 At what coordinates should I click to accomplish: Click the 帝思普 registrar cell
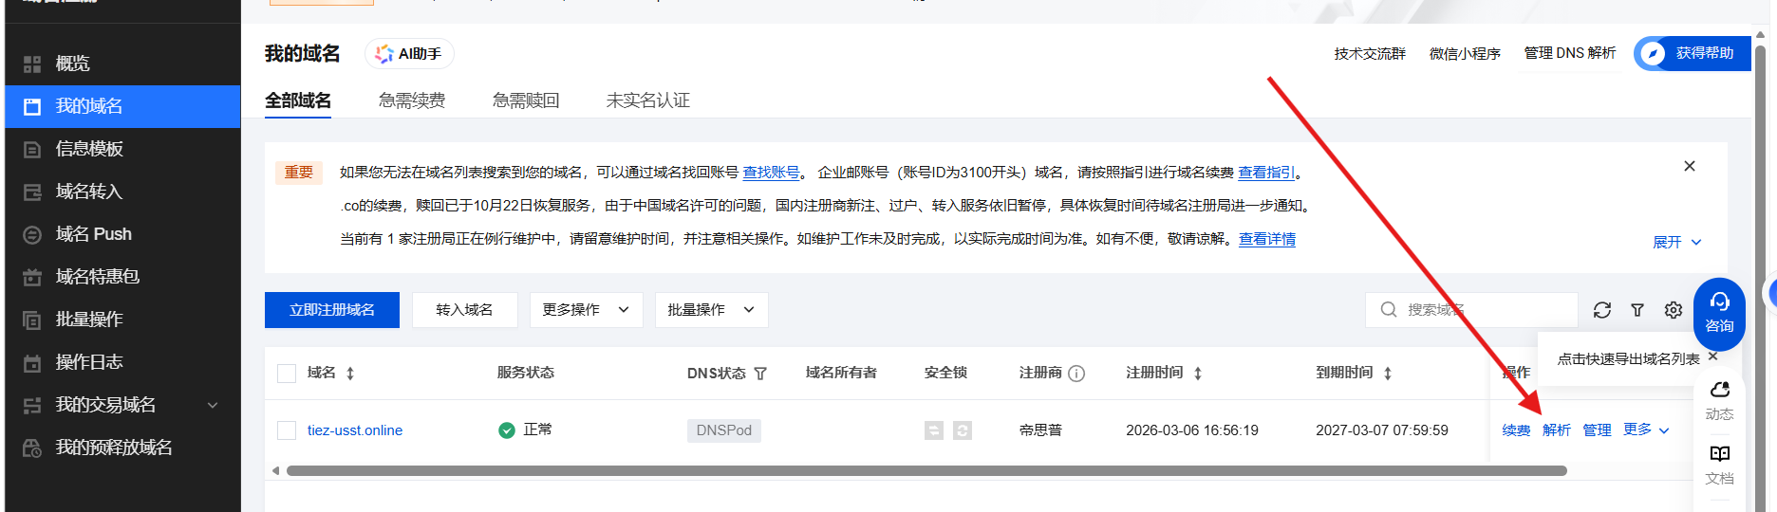point(1040,430)
